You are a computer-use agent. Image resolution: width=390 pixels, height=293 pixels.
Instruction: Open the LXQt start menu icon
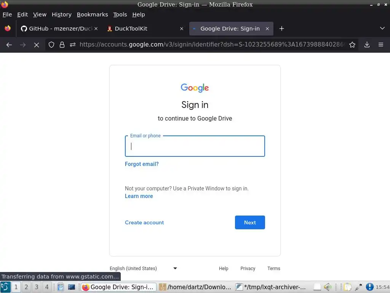tap(5, 287)
